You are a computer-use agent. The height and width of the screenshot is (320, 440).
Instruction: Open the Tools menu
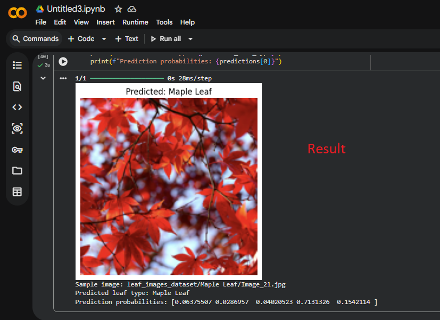164,22
